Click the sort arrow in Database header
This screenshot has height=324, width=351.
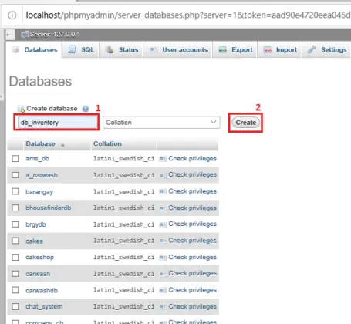[x=62, y=145]
